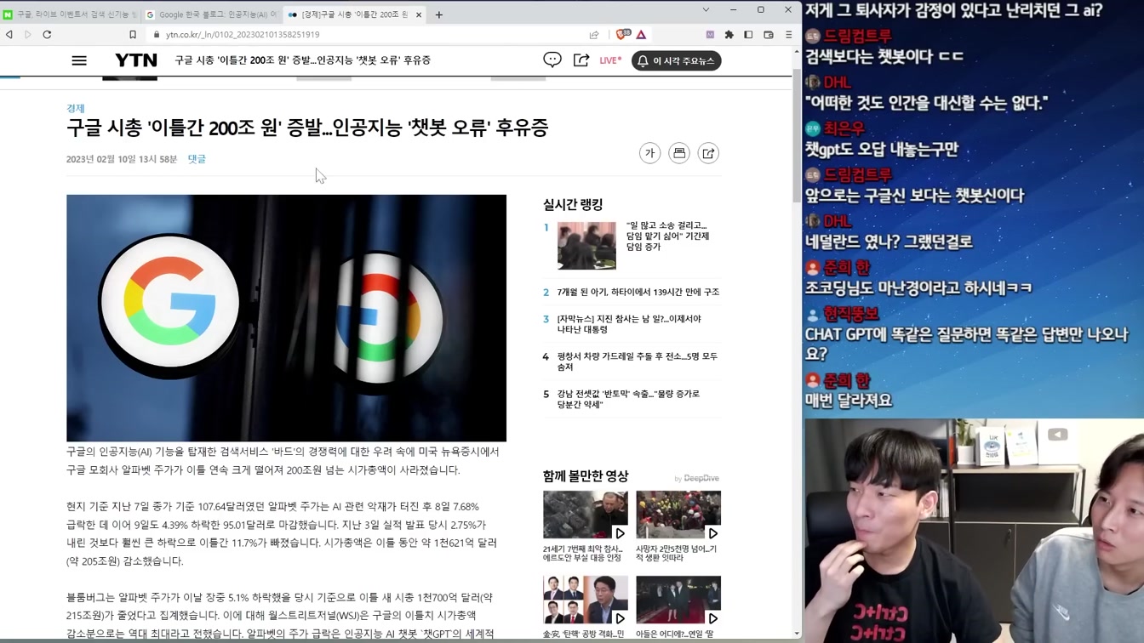
Task: Click chat message 매번 달라져요
Action: (849, 400)
